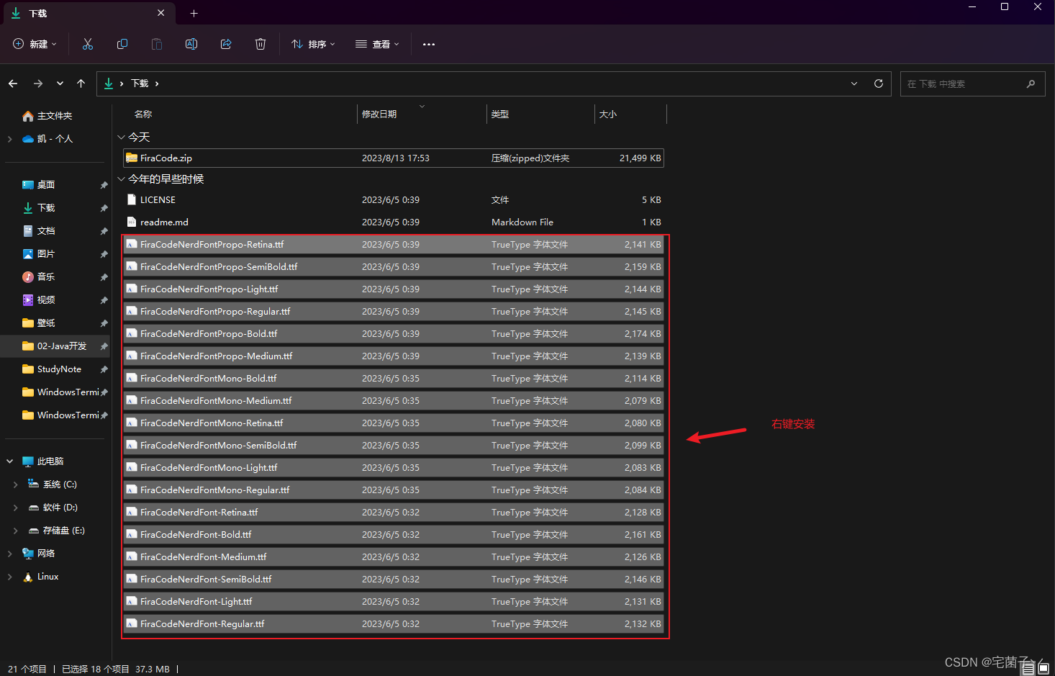Switch to large thumbnails view icon
The height and width of the screenshot is (676, 1055).
coord(1043,668)
